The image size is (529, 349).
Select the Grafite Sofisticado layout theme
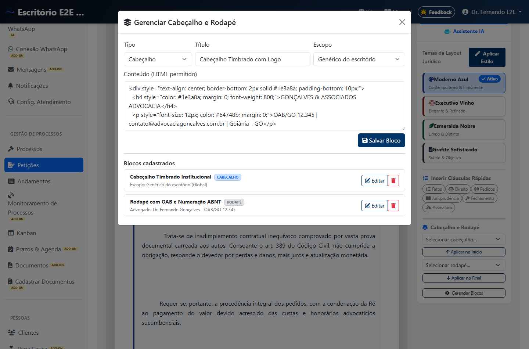point(464,153)
